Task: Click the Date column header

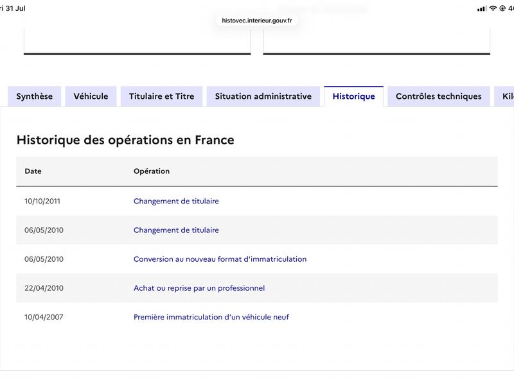Action: tap(33, 171)
